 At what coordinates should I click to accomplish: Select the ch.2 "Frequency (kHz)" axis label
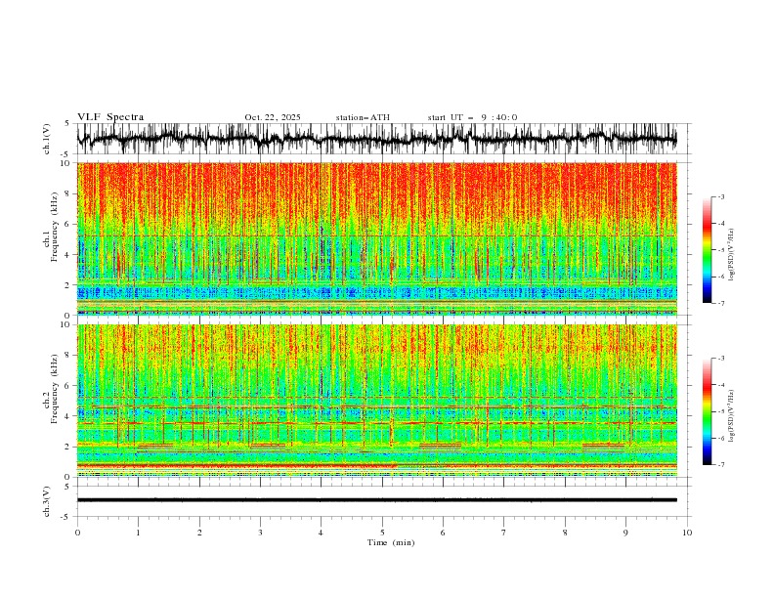tap(54, 389)
